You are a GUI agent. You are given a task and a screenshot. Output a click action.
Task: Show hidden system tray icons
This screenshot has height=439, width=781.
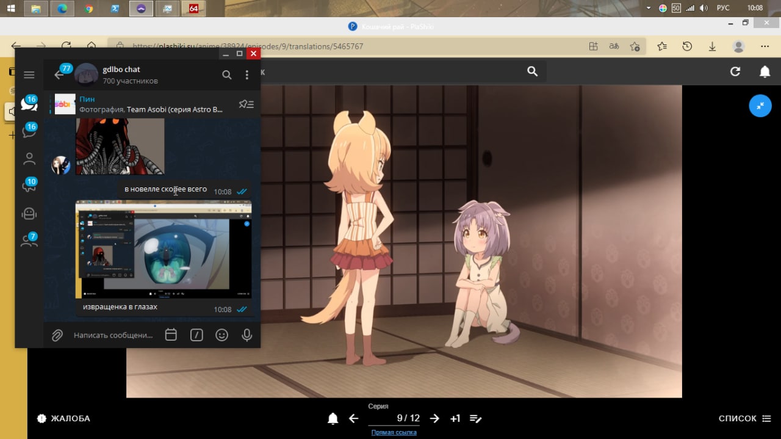tap(649, 8)
